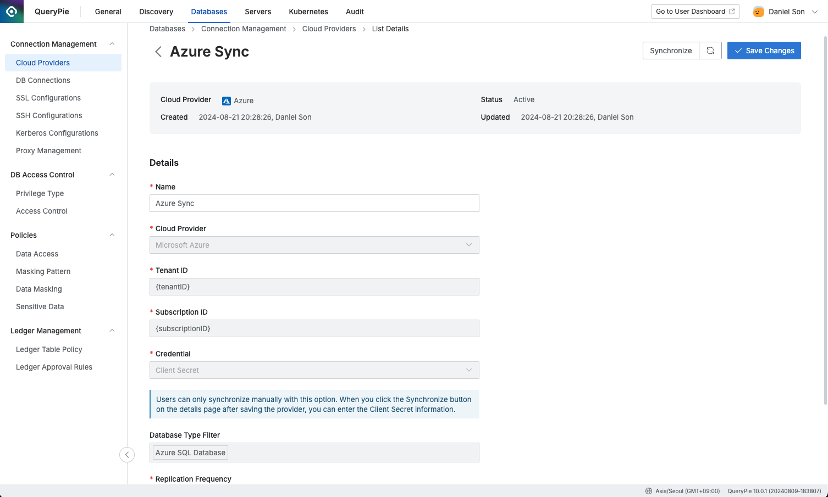Switch to the Kubernetes tab
The height and width of the screenshot is (497, 828).
tap(308, 12)
